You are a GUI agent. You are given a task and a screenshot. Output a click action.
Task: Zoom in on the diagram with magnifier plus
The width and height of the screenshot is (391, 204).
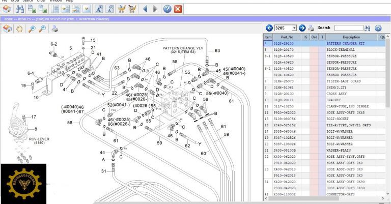[32, 28]
